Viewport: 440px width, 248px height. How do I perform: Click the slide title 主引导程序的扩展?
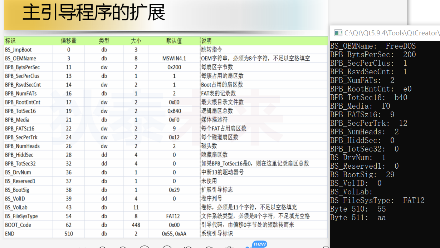[x=94, y=12]
